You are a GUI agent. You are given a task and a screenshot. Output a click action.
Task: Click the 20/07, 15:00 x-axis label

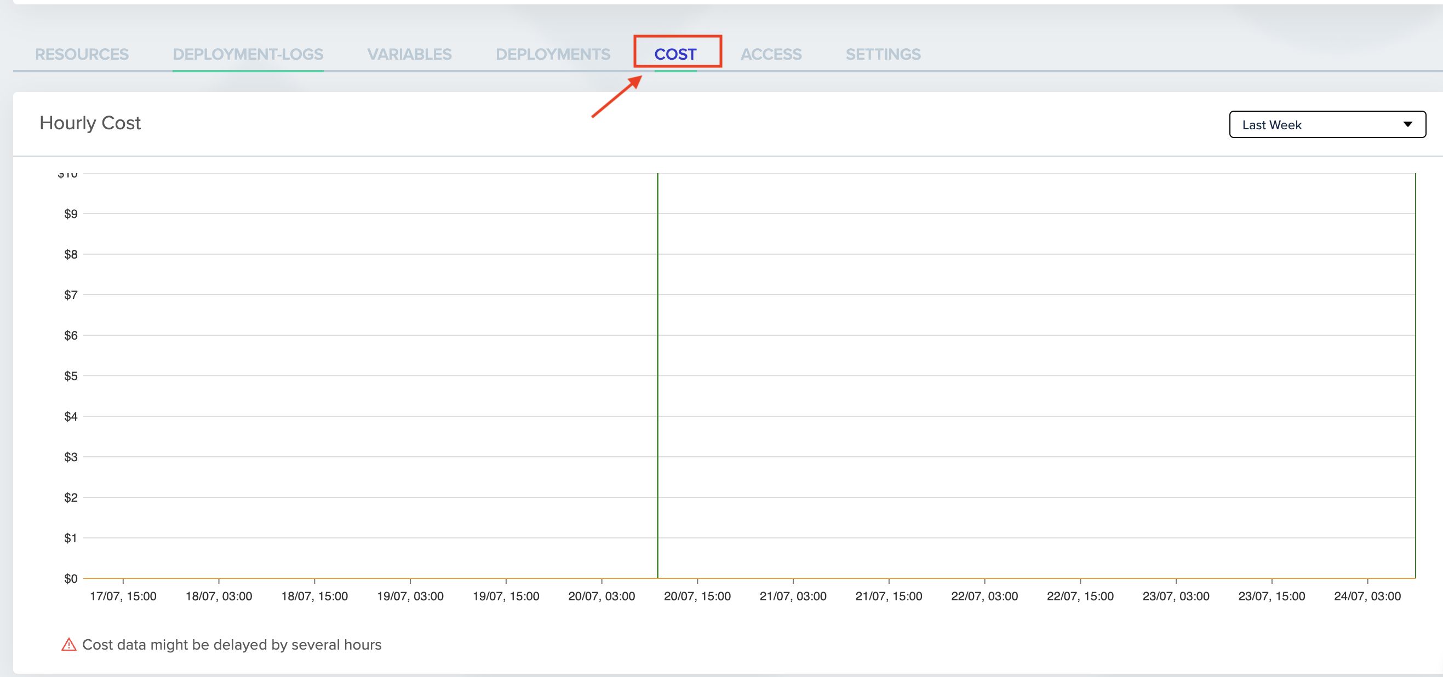point(697,596)
